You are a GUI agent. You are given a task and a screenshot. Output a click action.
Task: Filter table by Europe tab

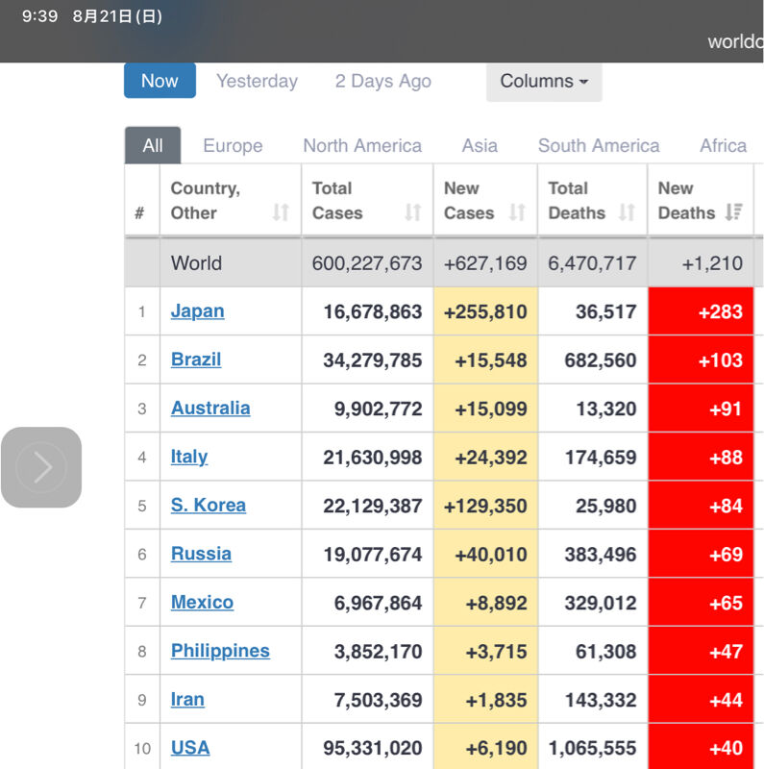pyautogui.click(x=233, y=146)
